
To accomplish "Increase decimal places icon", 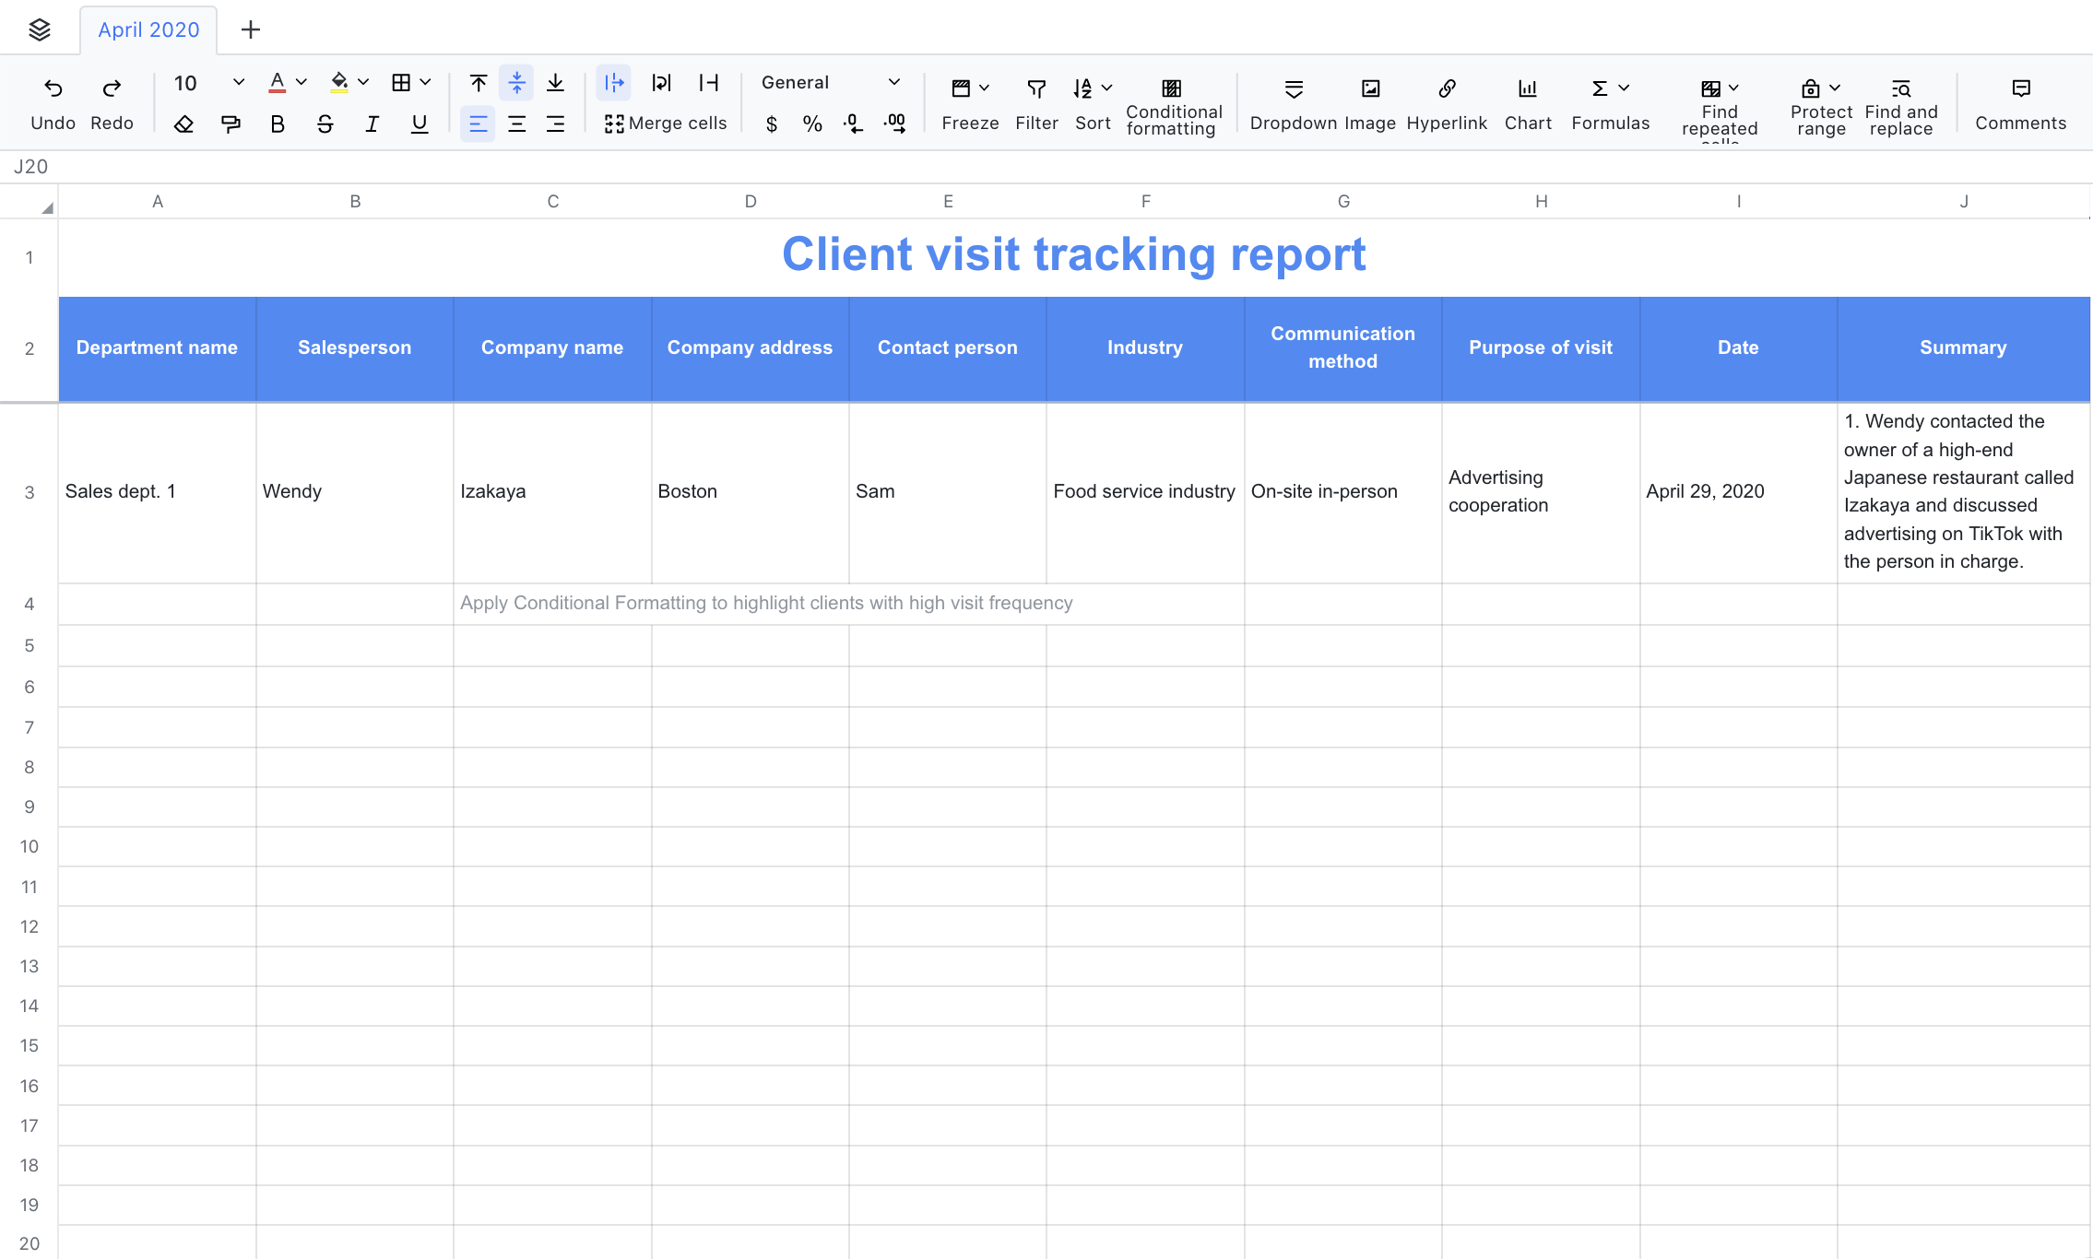I will [894, 124].
